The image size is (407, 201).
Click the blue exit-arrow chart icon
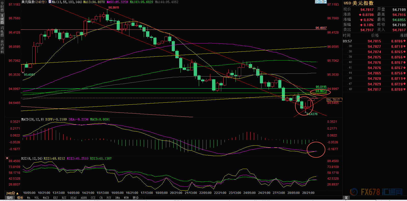coord(325,2)
